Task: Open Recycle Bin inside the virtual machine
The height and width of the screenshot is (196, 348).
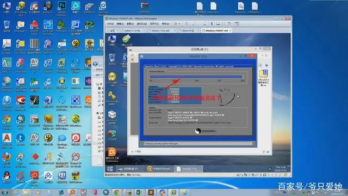Action: (x=112, y=59)
